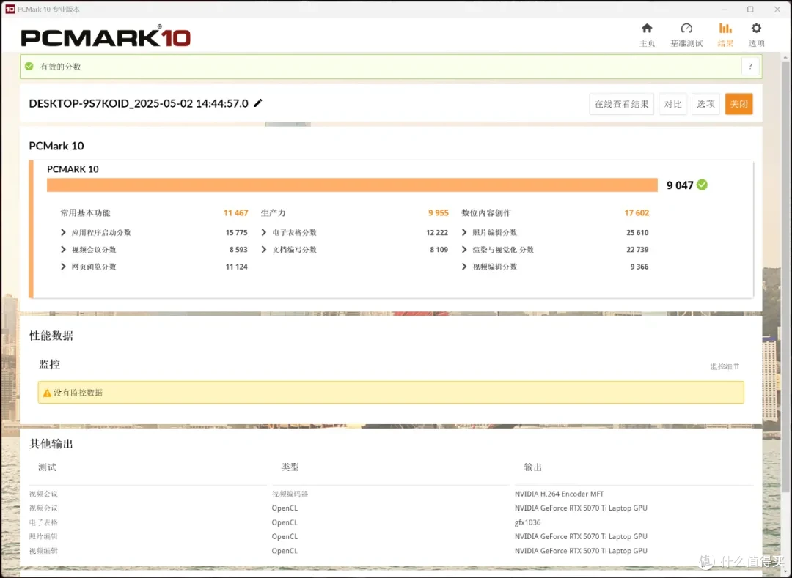792x578 pixels.
Task: Click the pencil icon to rename result
Action: 258,103
